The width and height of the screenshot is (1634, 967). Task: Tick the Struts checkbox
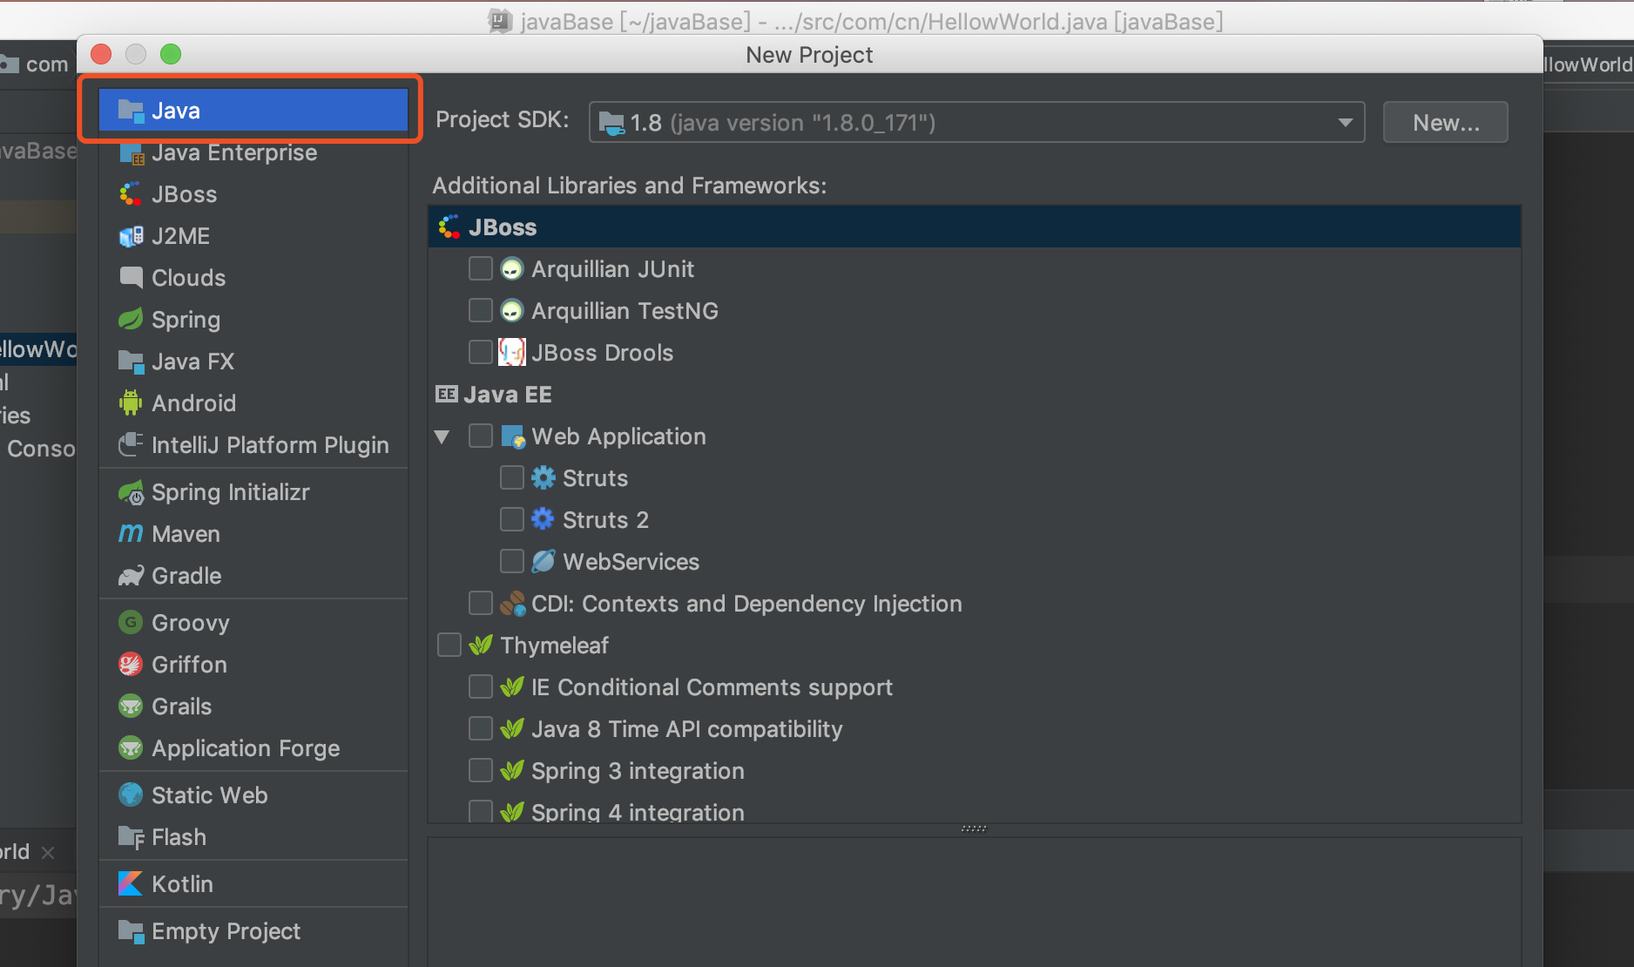click(x=512, y=478)
